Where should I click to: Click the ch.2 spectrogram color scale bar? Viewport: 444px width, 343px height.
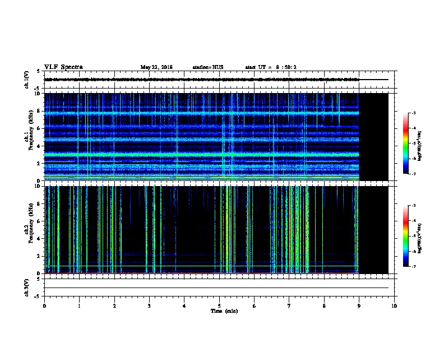(x=405, y=236)
